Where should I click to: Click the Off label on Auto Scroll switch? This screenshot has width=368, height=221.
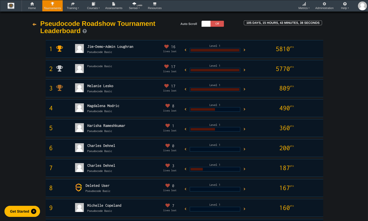click(217, 23)
